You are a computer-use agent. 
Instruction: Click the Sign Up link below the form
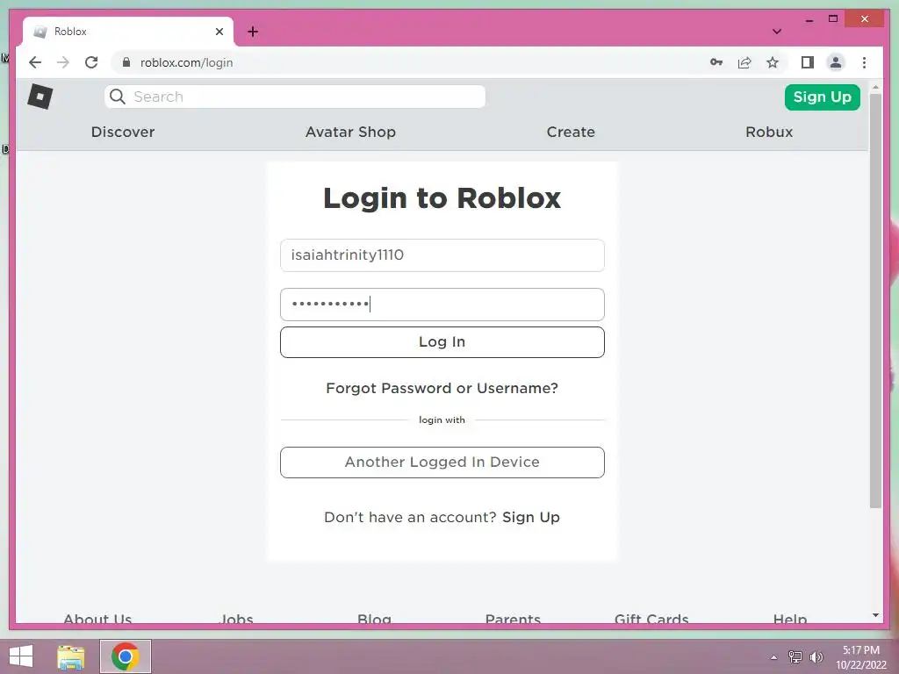click(x=531, y=517)
